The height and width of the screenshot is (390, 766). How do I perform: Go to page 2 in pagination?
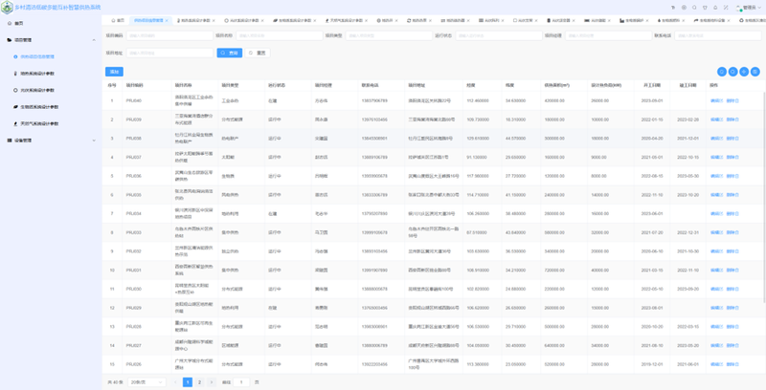point(199,382)
